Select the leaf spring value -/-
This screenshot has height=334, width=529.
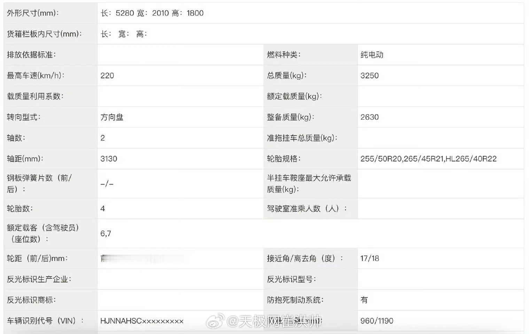[x=107, y=184]
